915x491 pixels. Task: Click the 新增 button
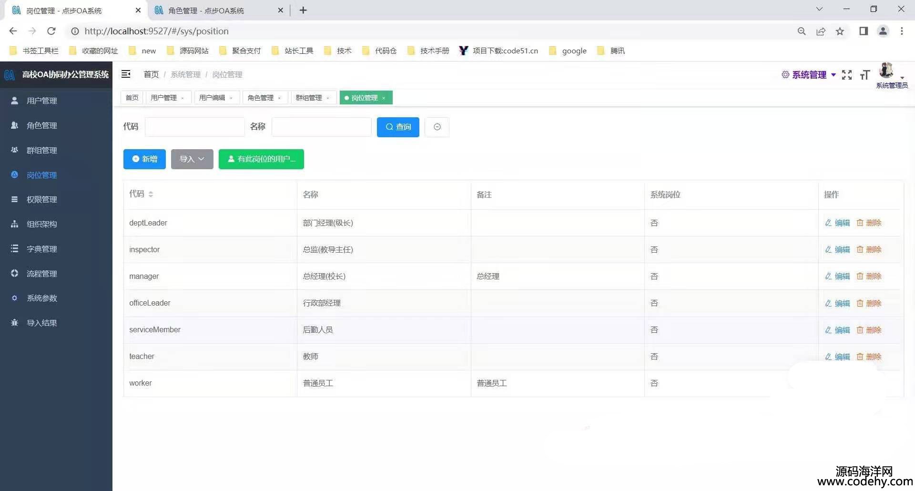144,159
